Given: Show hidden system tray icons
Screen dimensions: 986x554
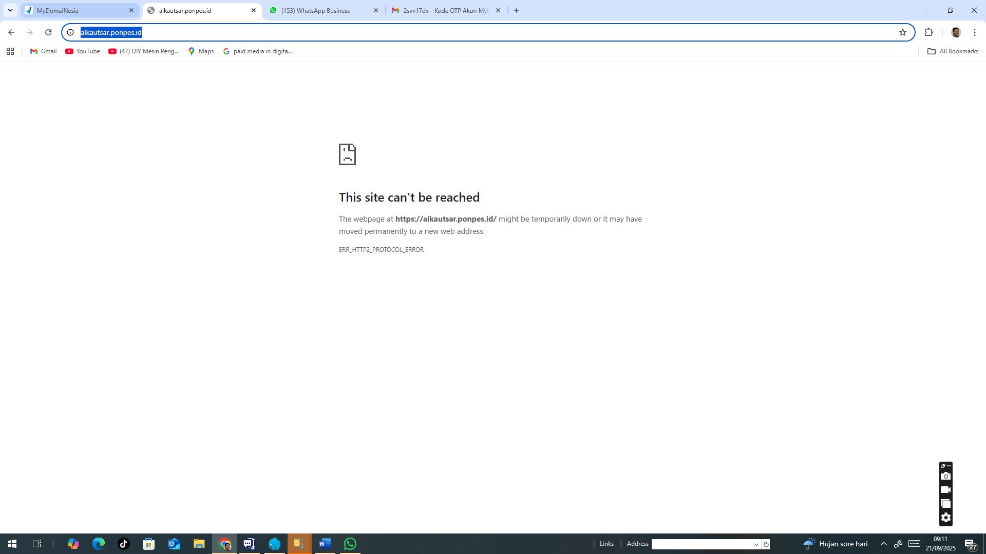Looking at the screenshot, I should (x=883, y=544).
